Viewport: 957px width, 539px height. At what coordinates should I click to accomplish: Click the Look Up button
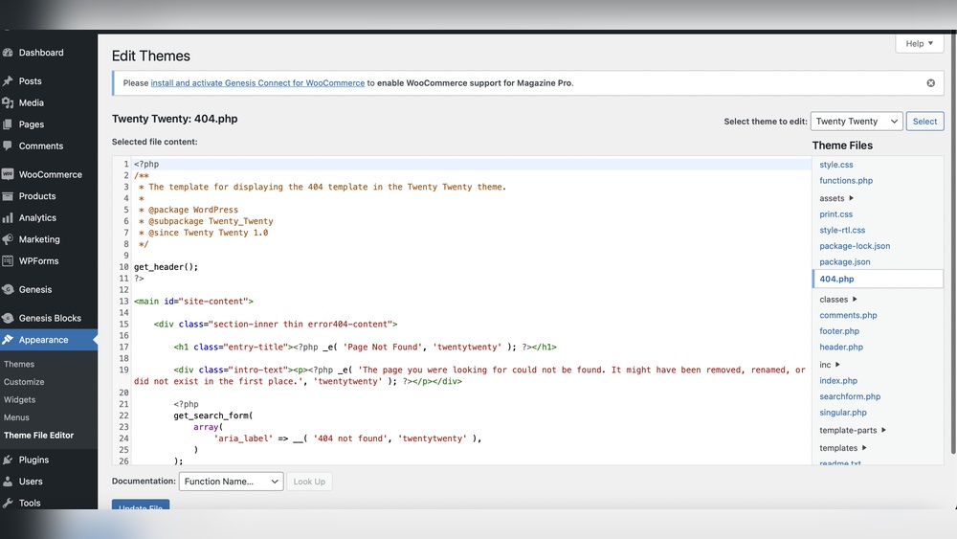309,481
